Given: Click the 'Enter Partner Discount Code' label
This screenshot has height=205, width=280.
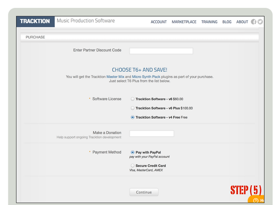Looking at the screenshot, I should coord(97,50).
